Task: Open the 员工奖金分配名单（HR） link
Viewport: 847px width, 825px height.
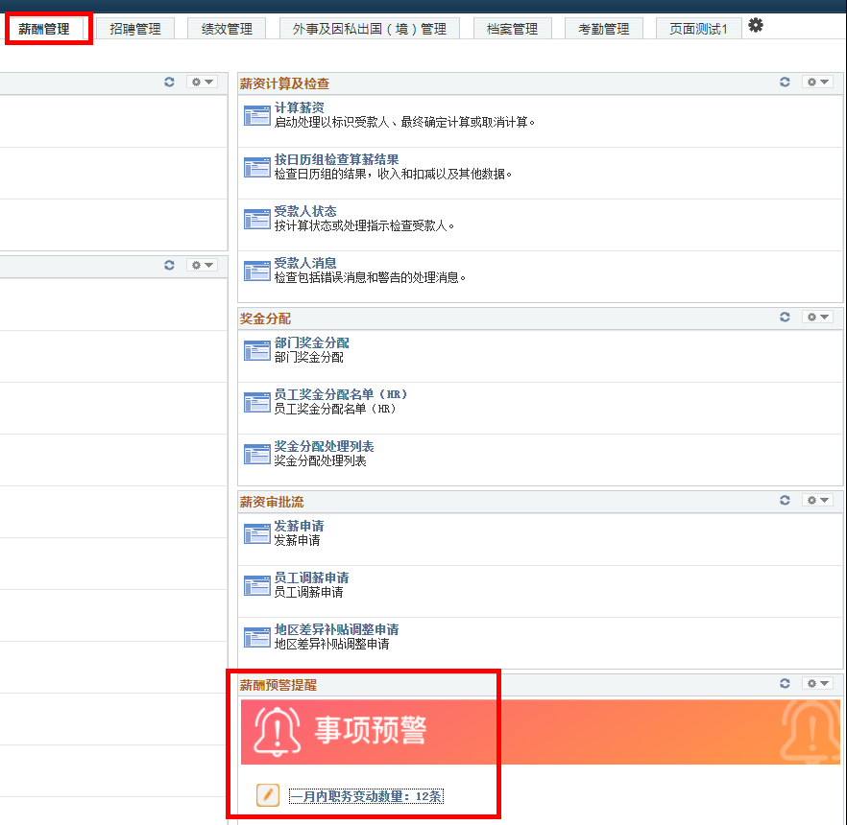Action: click(341, 394)
